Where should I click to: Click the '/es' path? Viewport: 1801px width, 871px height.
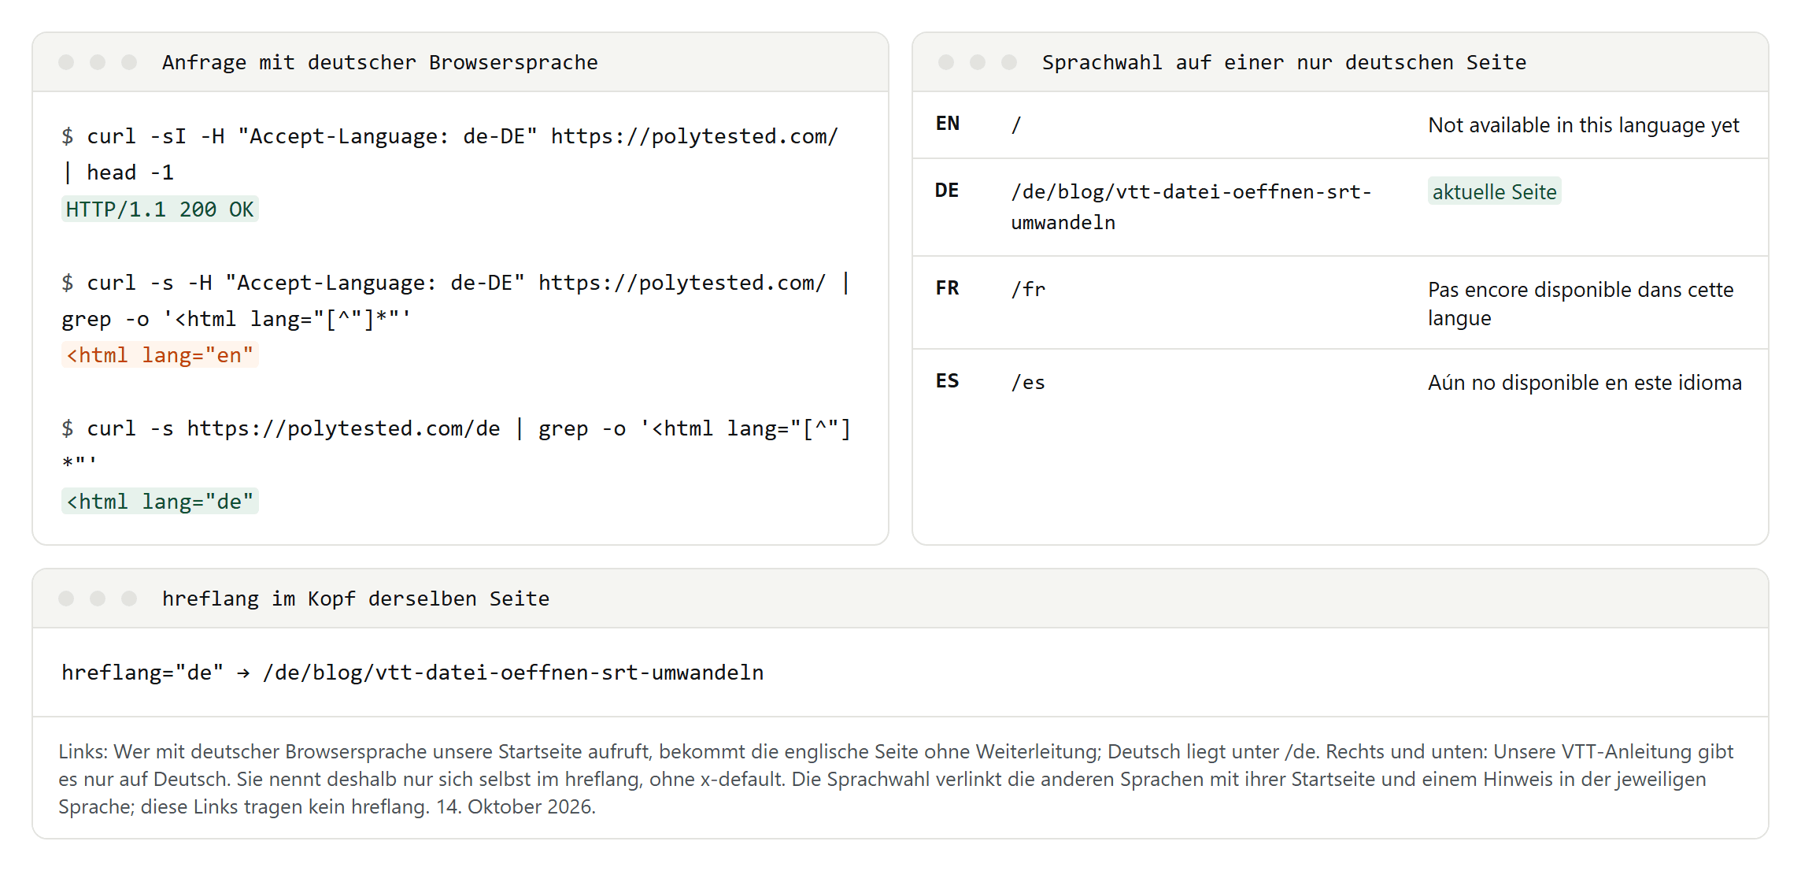1028,382
